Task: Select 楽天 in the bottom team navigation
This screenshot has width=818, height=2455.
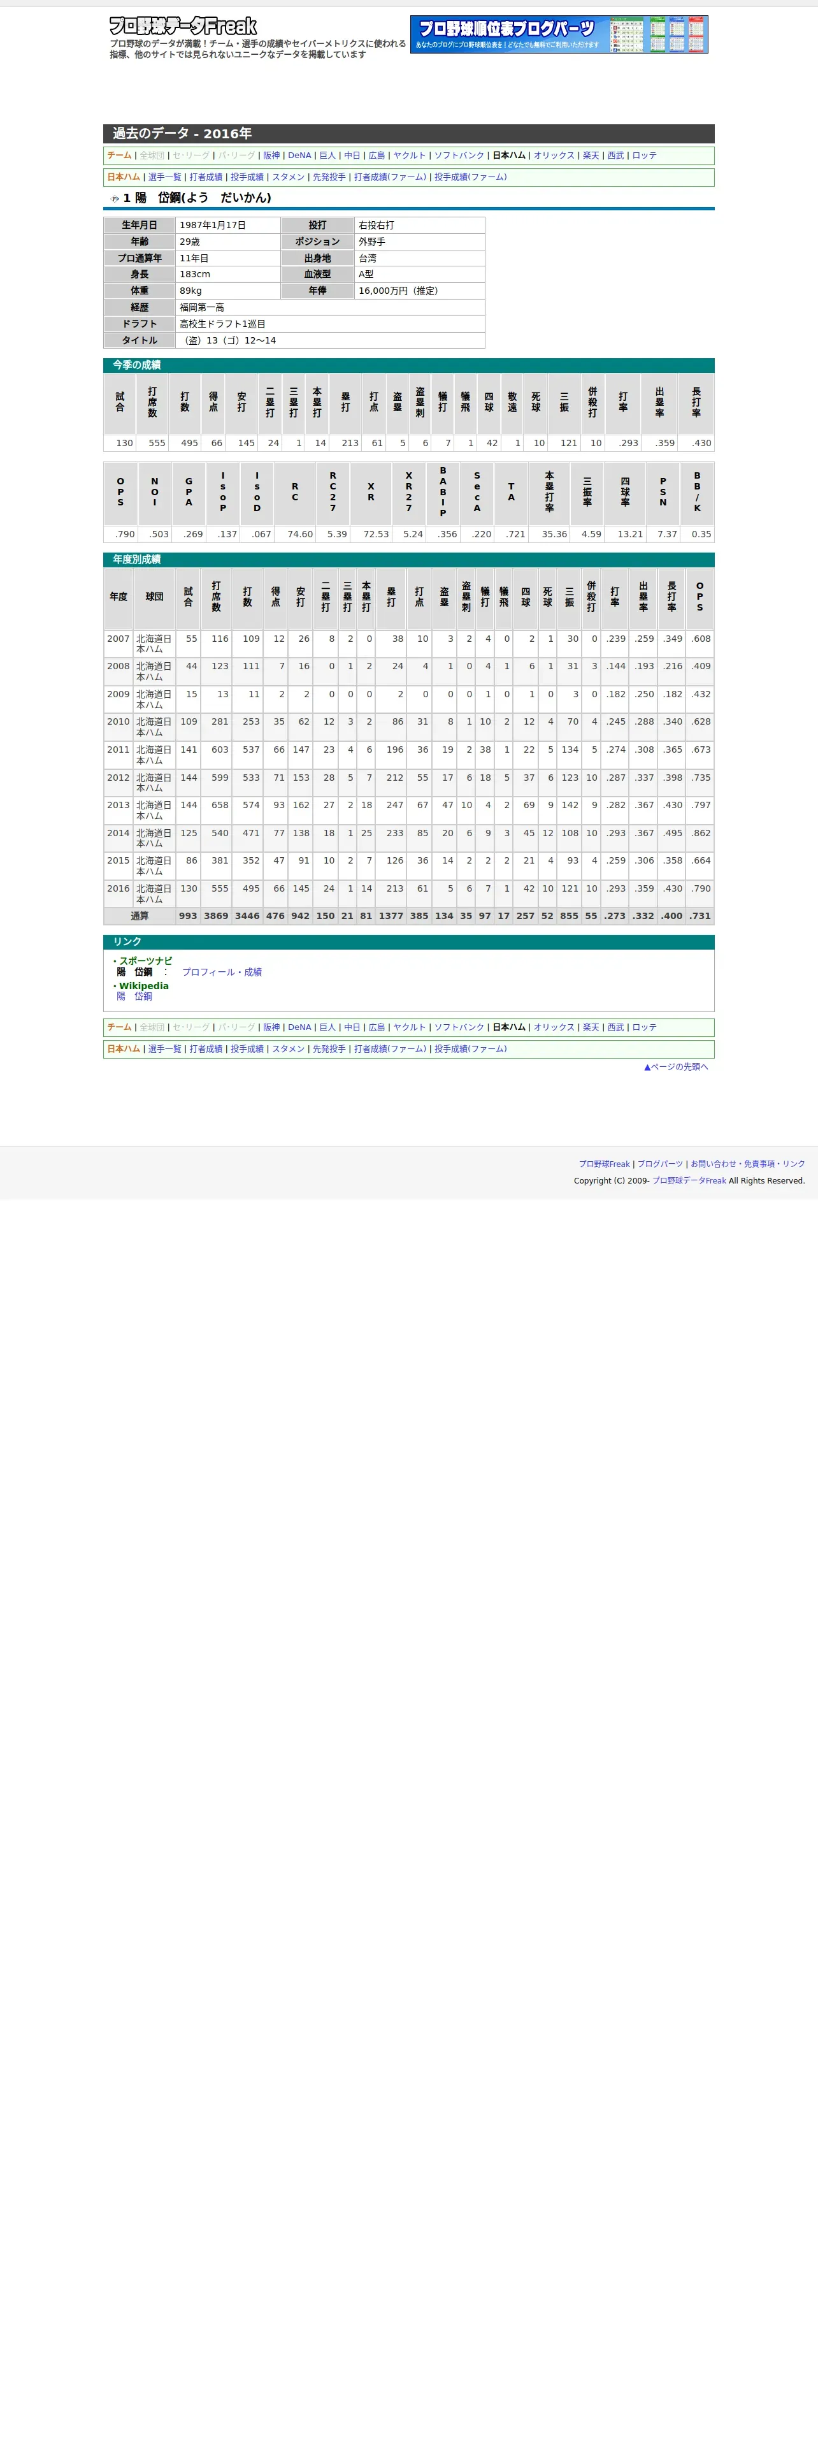Action: click(591, 1027)
